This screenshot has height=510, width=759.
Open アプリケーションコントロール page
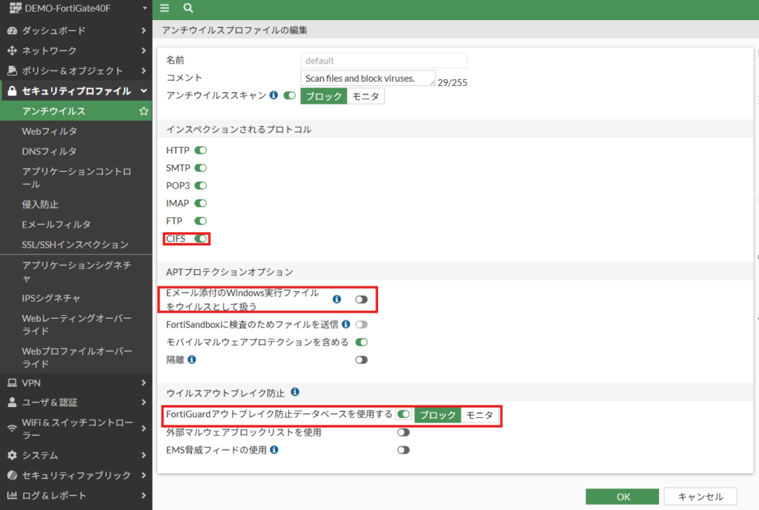tap(76, 178)
